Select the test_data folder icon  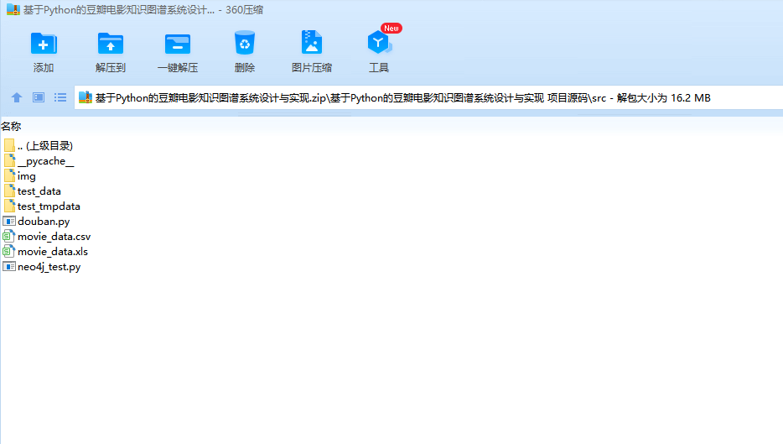[x=9, y=191]
